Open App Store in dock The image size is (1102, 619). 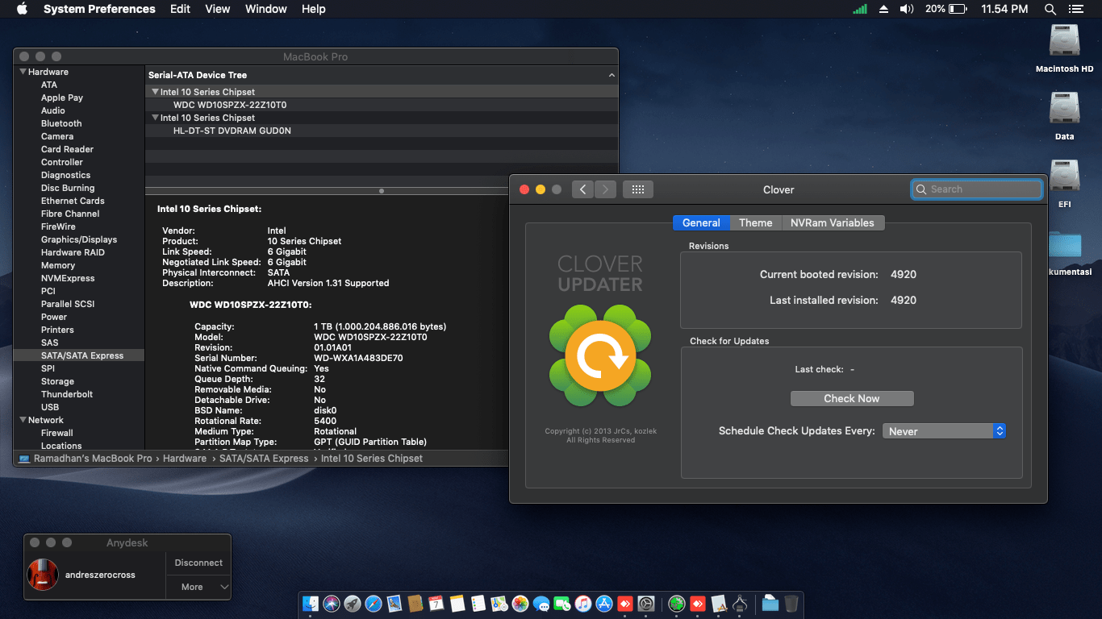click(x=604, y=603)
